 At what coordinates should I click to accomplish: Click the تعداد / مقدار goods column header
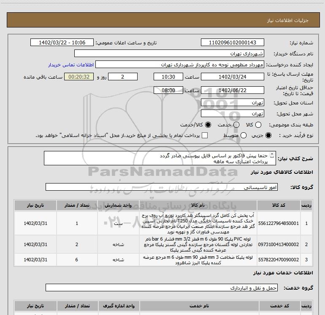[77, 205]
